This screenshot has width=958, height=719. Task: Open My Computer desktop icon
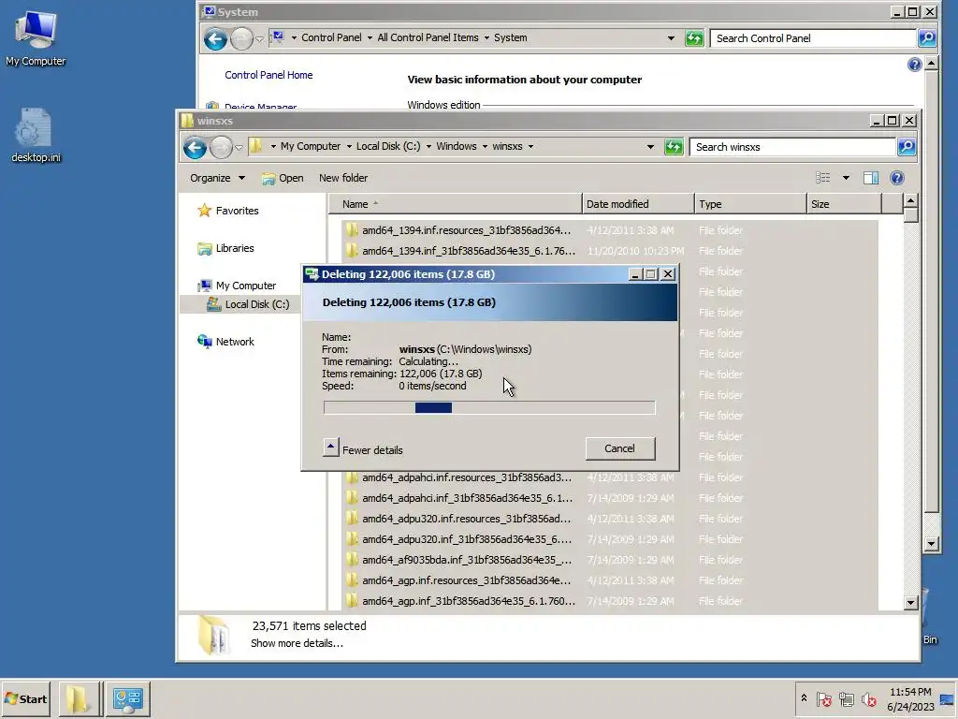click(x=36, y=37)
